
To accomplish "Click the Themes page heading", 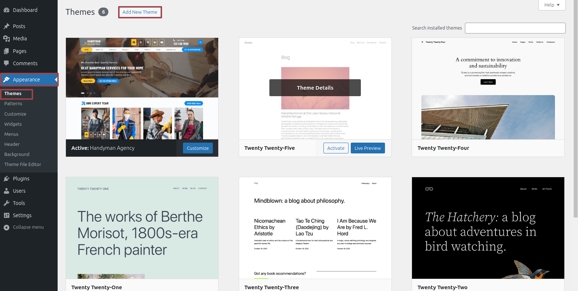I will (80, 12).
